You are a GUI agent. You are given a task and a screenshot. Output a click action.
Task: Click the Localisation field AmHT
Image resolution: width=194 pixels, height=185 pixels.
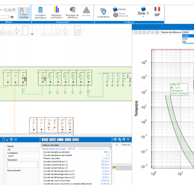pos(22,156)
